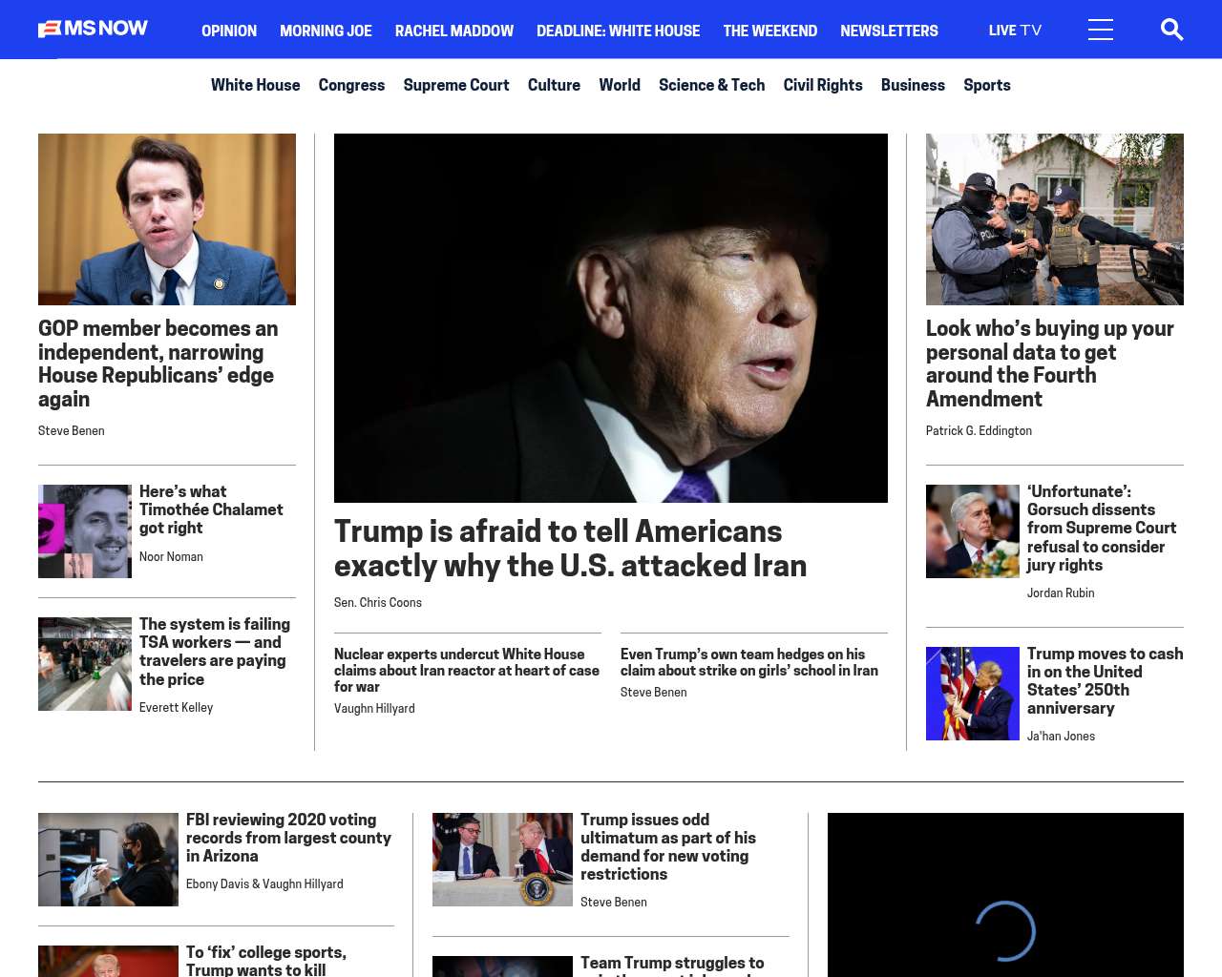This screenshot has width=1222, height=977.
Task: Click the Timothée Chalamet article thumbnail
Action: coord(85,531)
